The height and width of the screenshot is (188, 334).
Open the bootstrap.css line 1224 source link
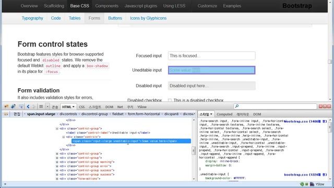pos(305,174)
